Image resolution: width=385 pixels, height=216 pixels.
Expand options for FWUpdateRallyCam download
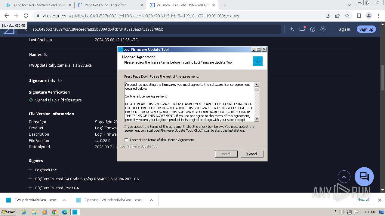point(64,200)
